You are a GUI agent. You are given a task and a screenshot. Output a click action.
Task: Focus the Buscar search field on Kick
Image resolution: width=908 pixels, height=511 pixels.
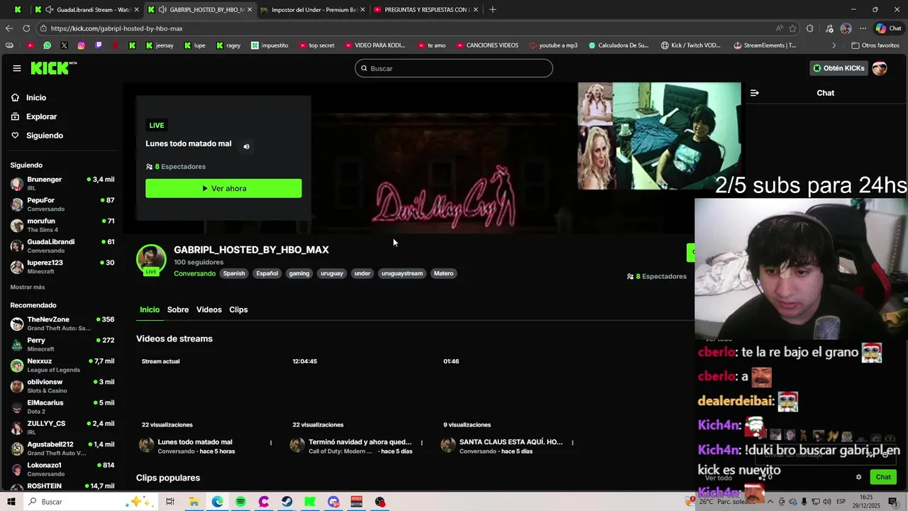point(454,68)
